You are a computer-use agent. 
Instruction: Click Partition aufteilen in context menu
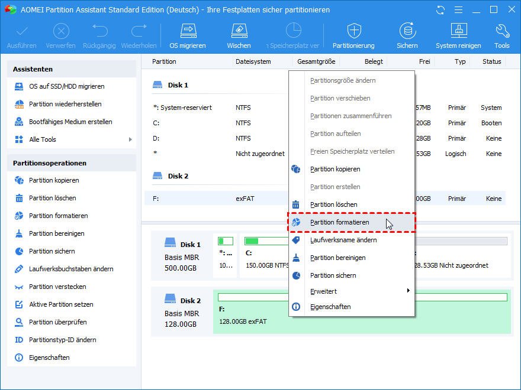(352, 134)
